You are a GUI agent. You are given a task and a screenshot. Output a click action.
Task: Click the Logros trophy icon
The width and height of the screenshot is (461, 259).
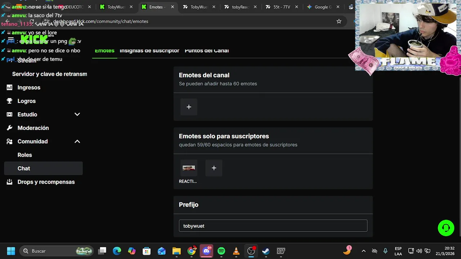tap(10, 101)
